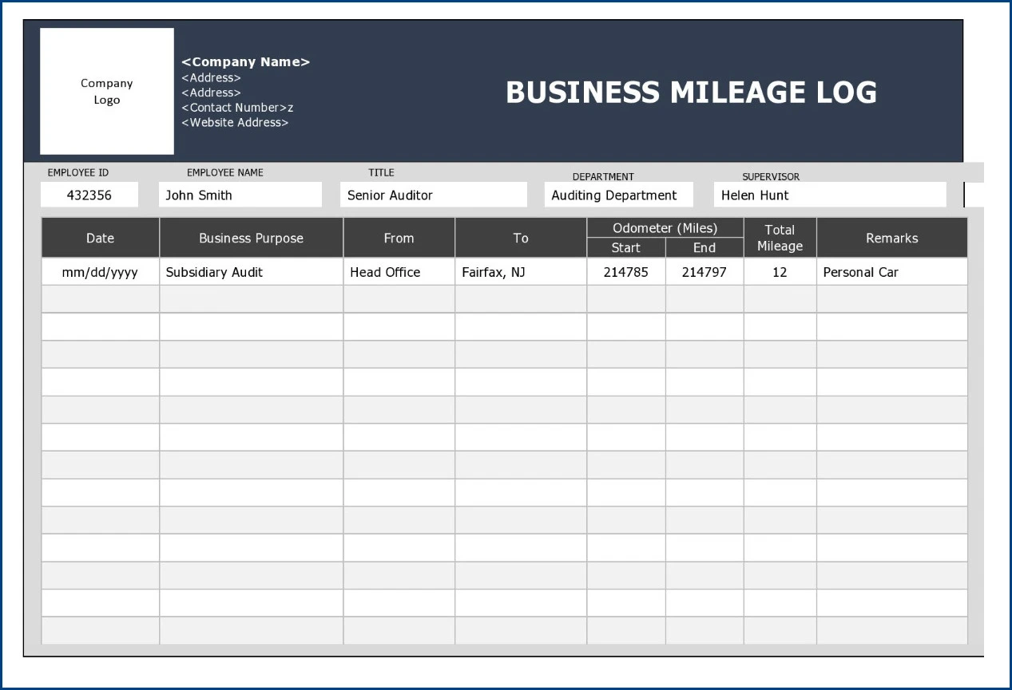Click the Title field showing Senior Auditor

coord(433,194)
